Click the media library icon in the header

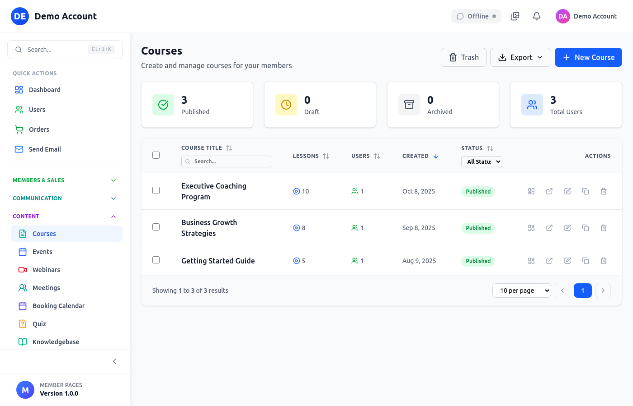pyautogui.click(x=515, y=16)
